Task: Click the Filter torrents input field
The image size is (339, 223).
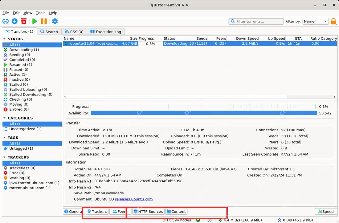Action: point(256,21)
